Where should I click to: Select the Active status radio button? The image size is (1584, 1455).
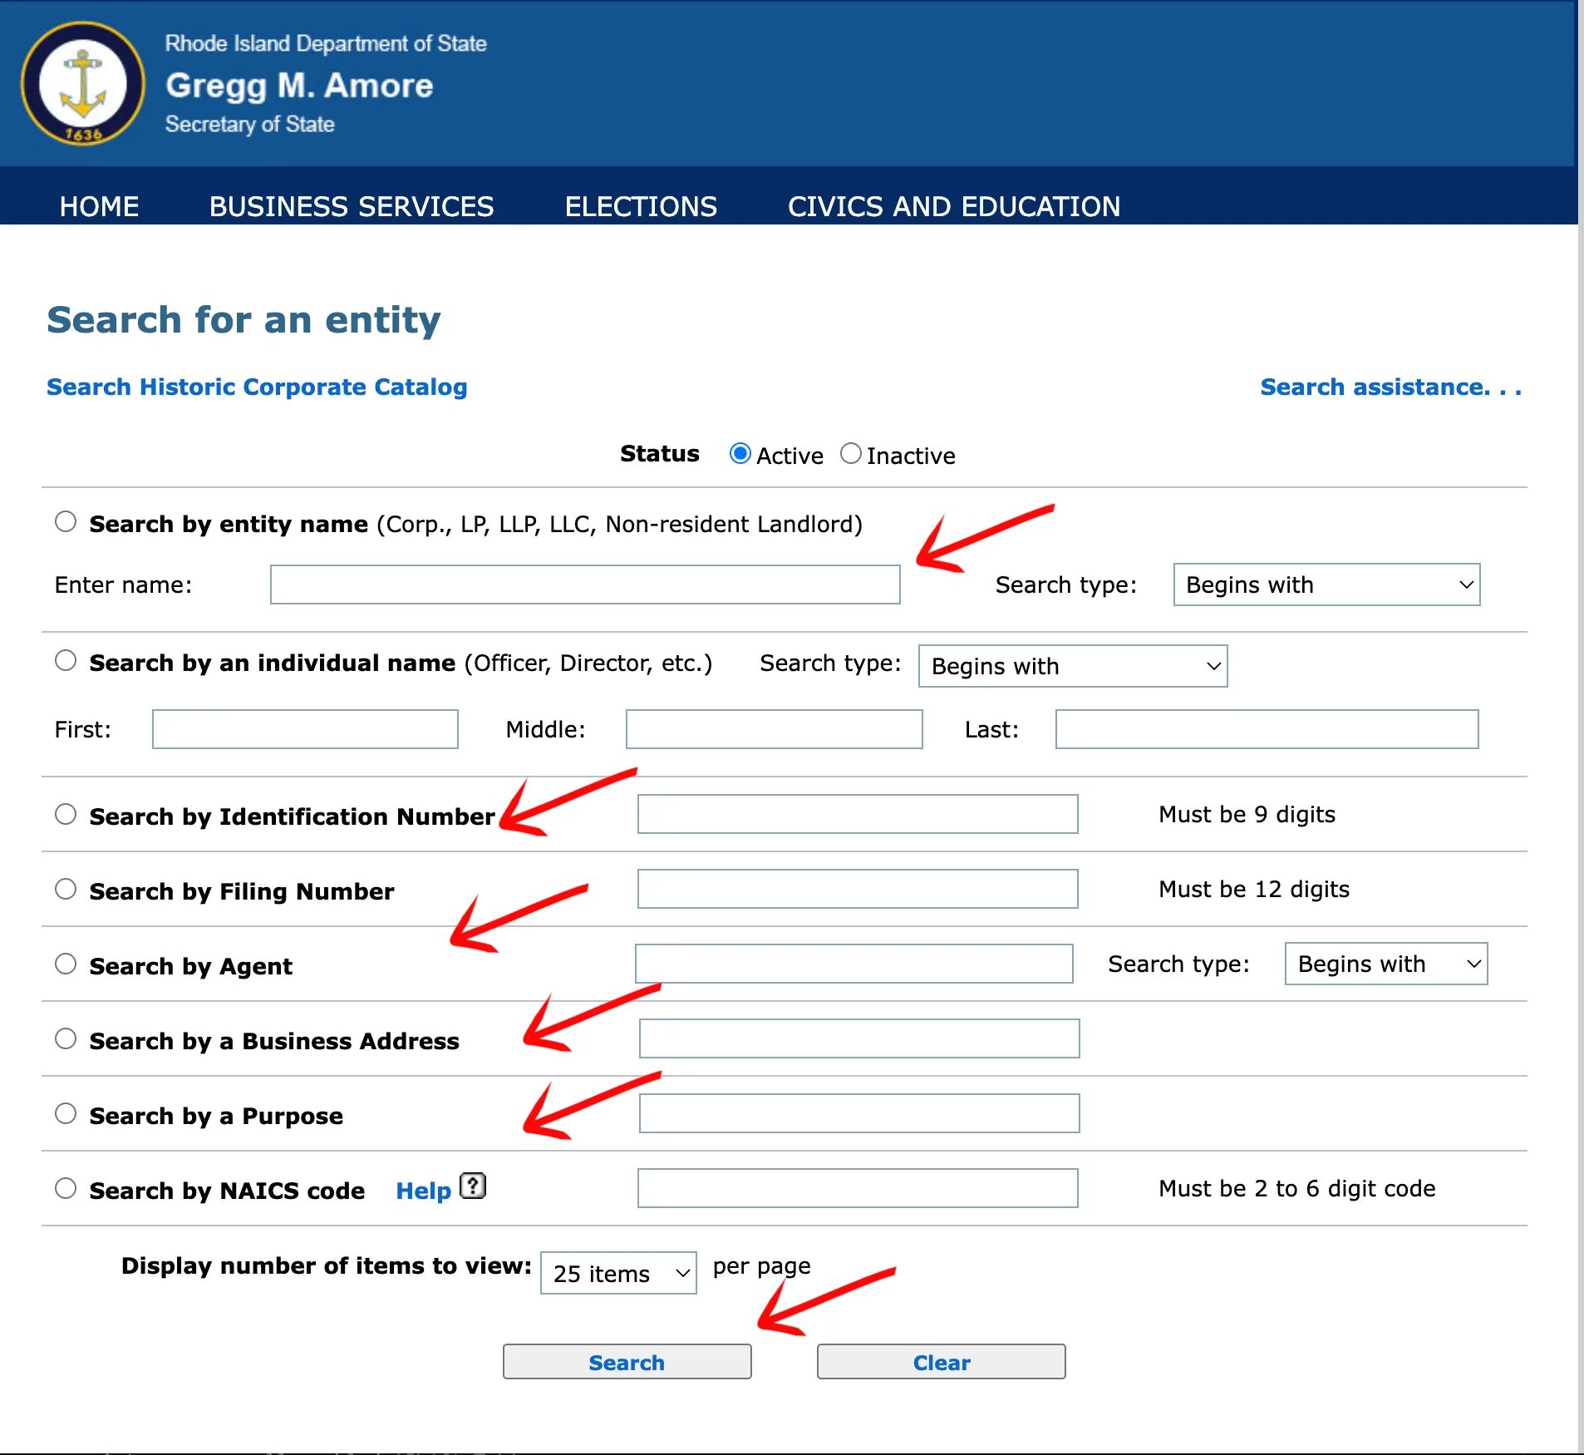[740, 454]
